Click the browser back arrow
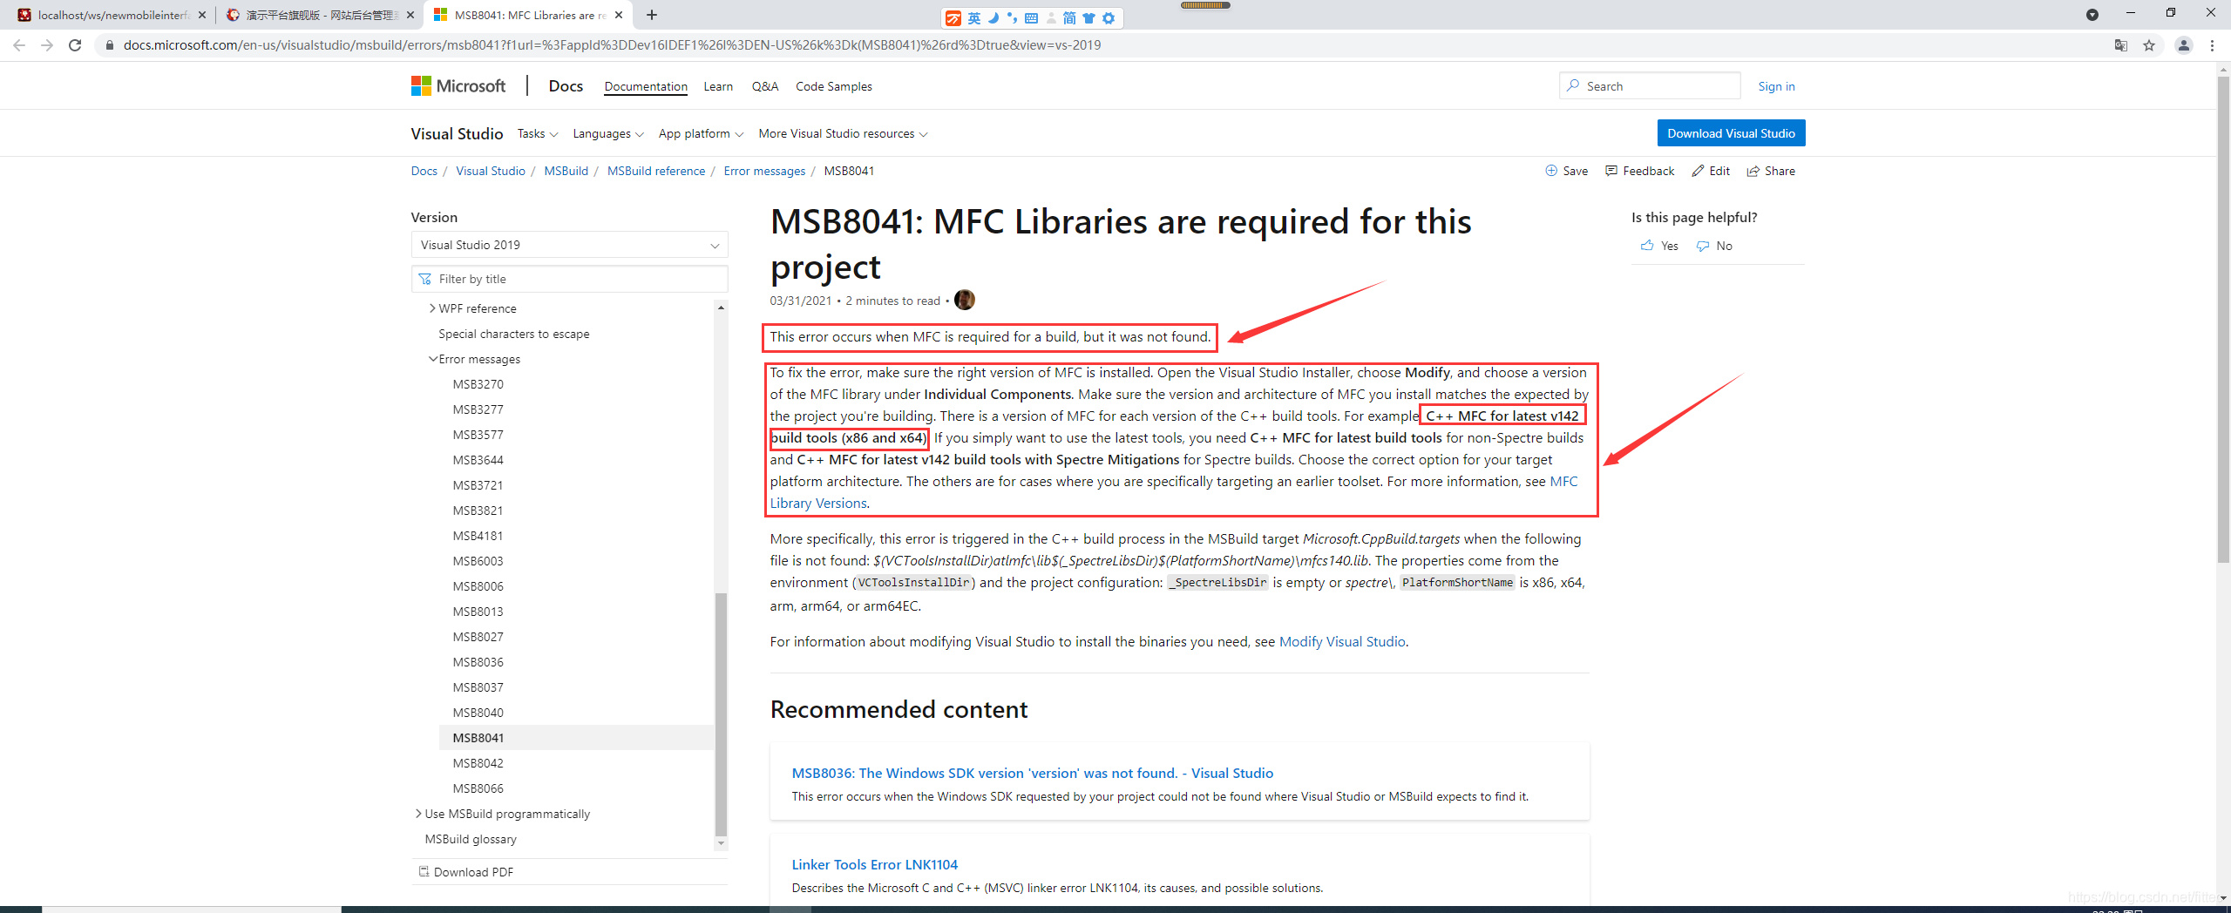 19,45
